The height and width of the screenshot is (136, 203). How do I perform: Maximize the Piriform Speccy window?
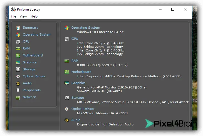173,9
